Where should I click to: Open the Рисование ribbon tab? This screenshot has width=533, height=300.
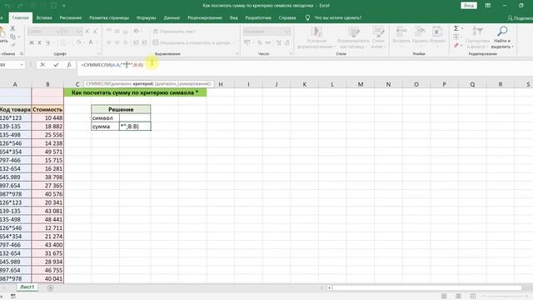(x=71, y=17)
